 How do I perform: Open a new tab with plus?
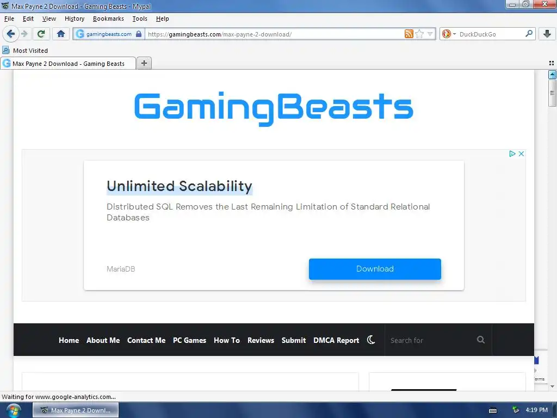pyautogui.click(x=144, y=63)
